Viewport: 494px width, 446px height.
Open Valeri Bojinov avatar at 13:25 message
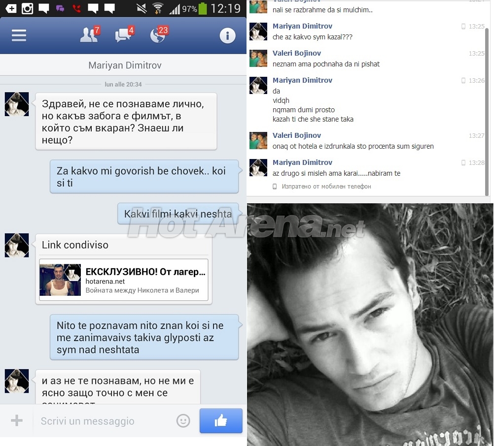coord(258,58)
